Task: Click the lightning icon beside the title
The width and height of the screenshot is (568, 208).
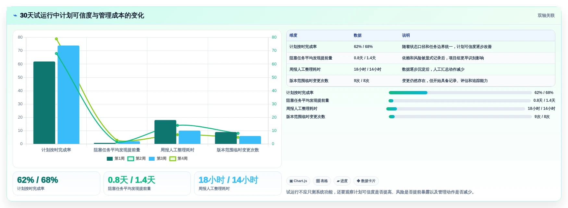Action: (15, 16)
